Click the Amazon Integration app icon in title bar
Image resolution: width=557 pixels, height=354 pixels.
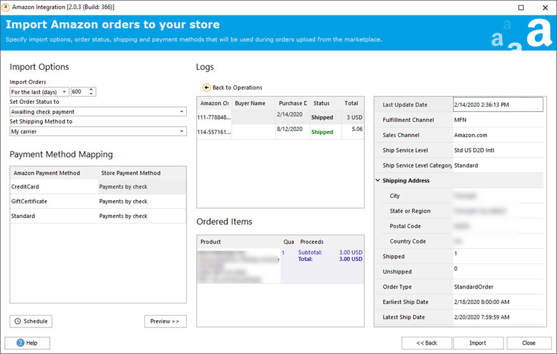point(6,7)
